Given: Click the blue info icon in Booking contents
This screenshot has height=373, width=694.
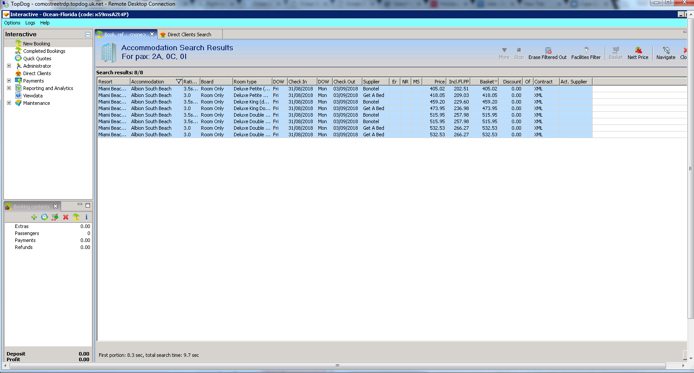Looking at the screenshot, I should (x=86, y=217).
